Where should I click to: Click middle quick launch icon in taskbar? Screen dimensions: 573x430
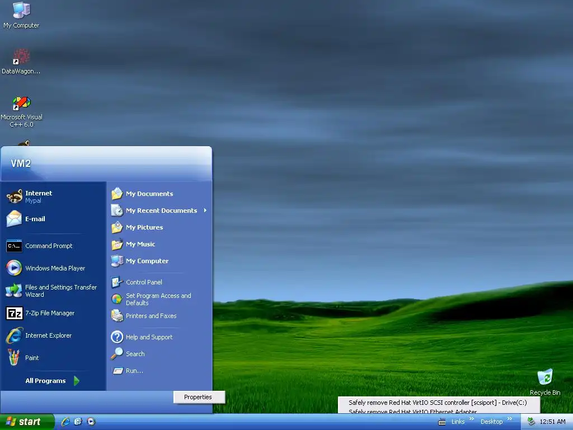pyautogui.click(x=78, y=422)
